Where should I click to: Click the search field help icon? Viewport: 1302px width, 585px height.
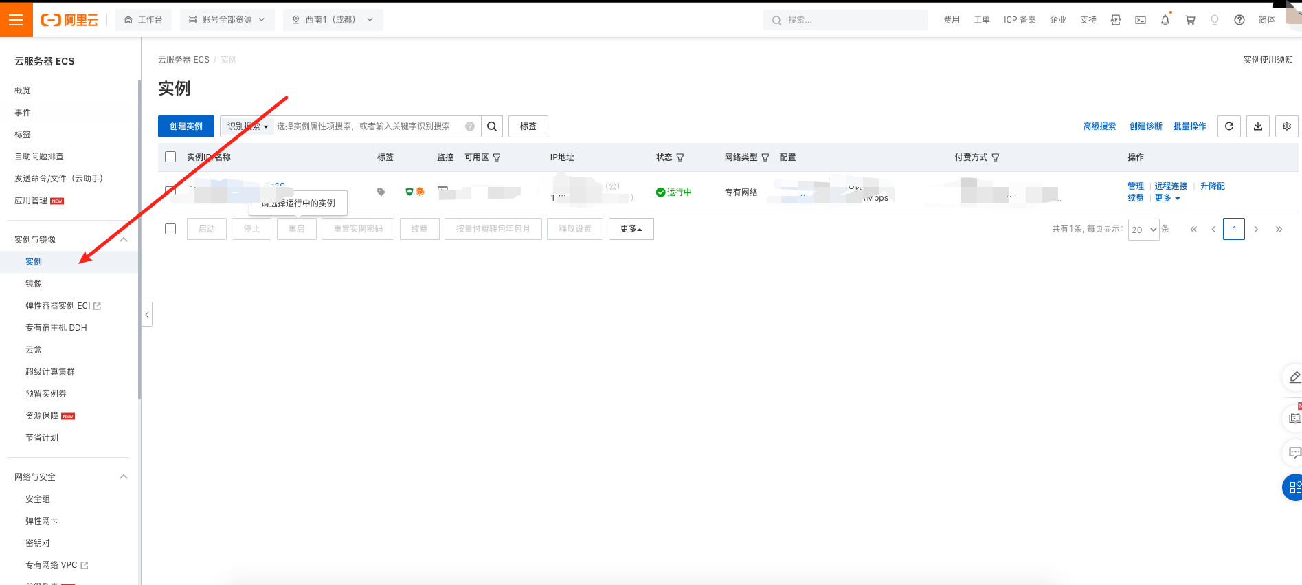tap(470, 126)
